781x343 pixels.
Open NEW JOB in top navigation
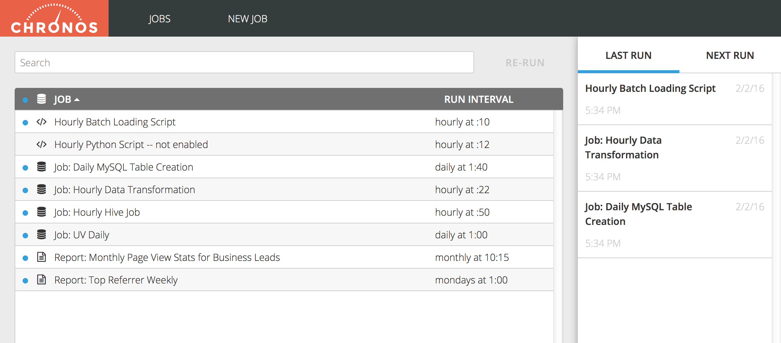247,19
